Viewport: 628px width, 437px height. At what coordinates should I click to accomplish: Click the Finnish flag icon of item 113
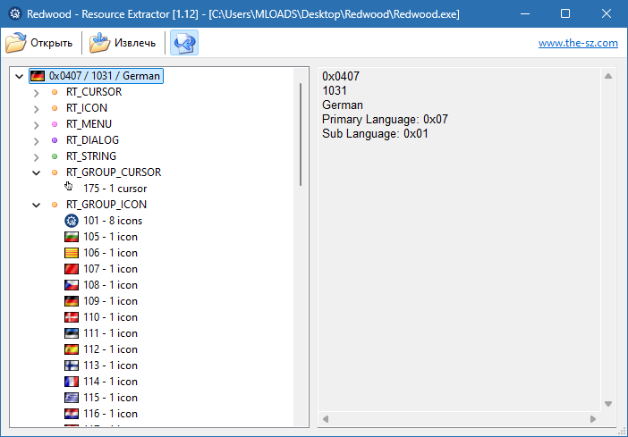(x=72, y=366)
